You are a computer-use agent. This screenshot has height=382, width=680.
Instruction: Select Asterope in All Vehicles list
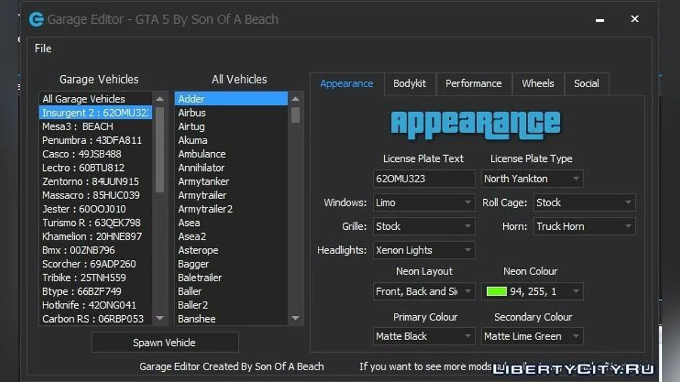pyautogui.click(x=231, y=250)
